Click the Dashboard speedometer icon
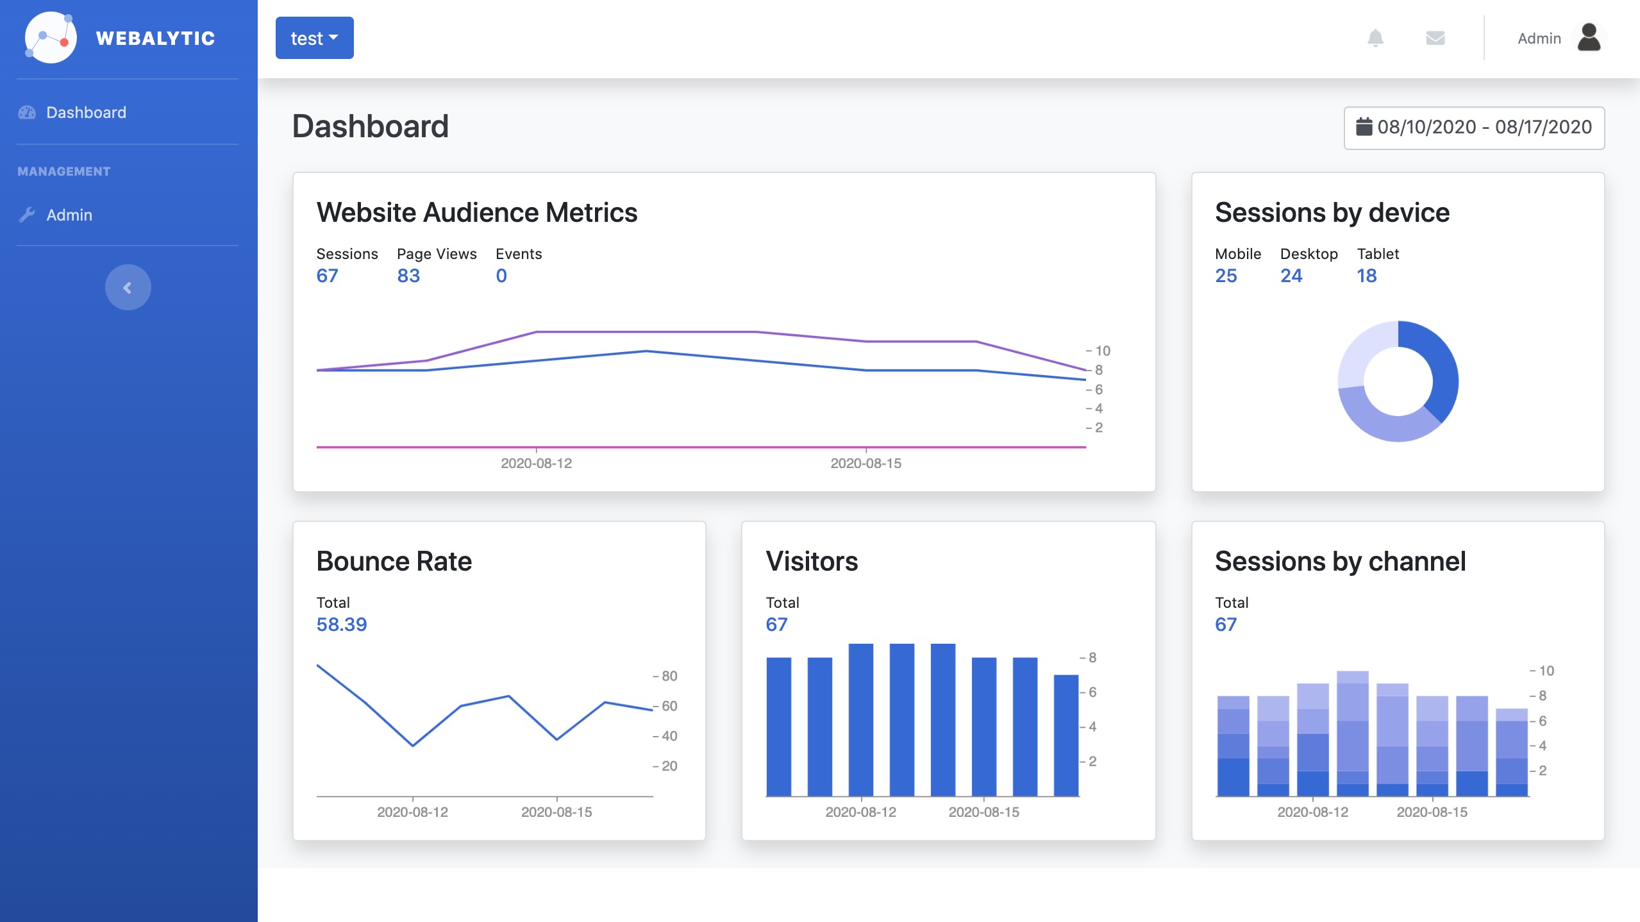 27,113
